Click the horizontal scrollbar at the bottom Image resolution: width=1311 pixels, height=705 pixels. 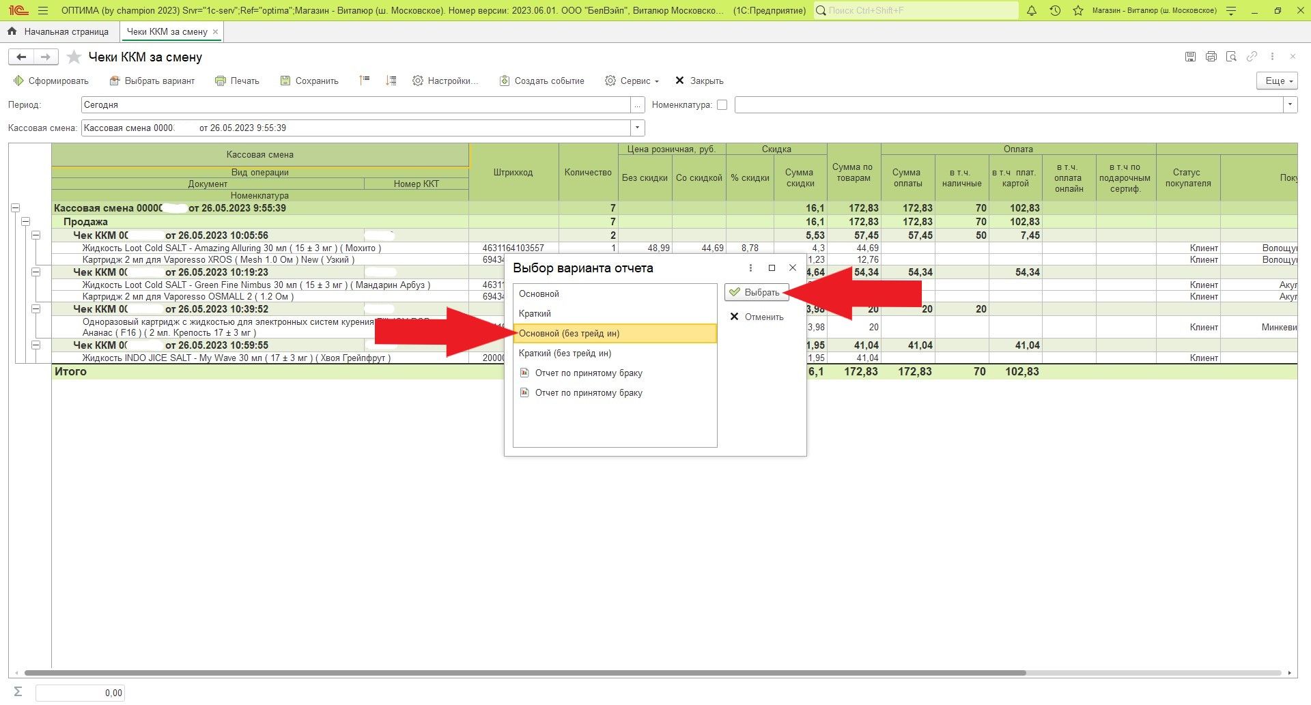524,673
